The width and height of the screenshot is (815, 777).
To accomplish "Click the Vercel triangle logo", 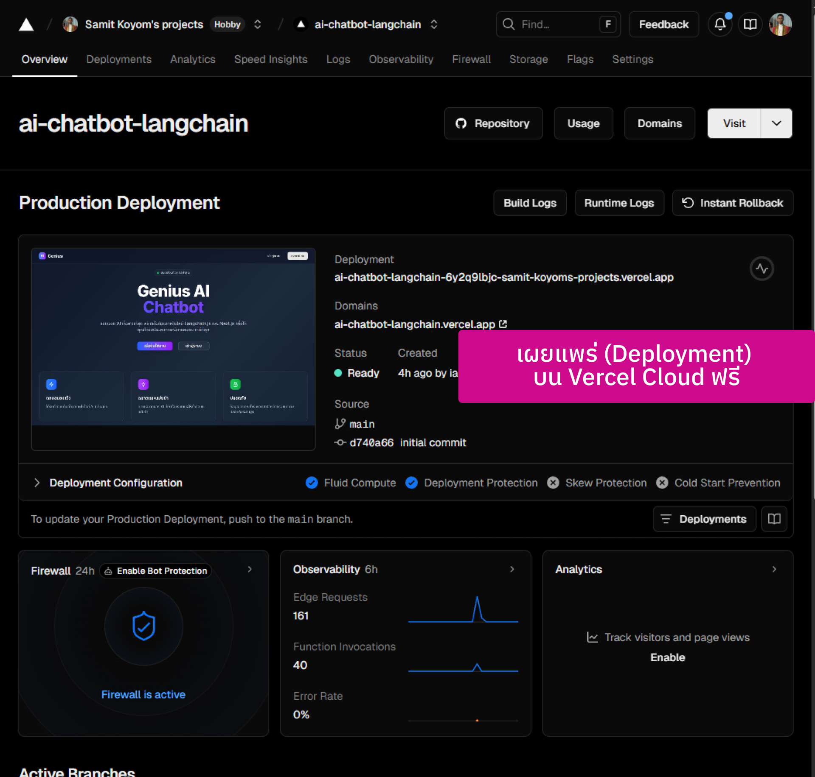I will (26, 25).
